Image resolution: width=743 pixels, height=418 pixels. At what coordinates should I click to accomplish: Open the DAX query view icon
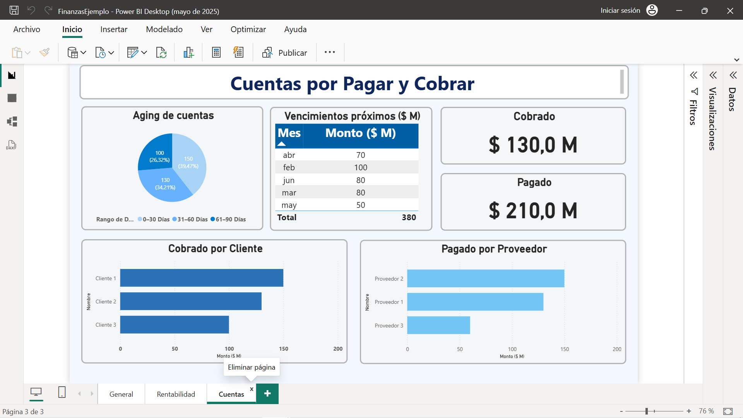[x=11, y=145]
